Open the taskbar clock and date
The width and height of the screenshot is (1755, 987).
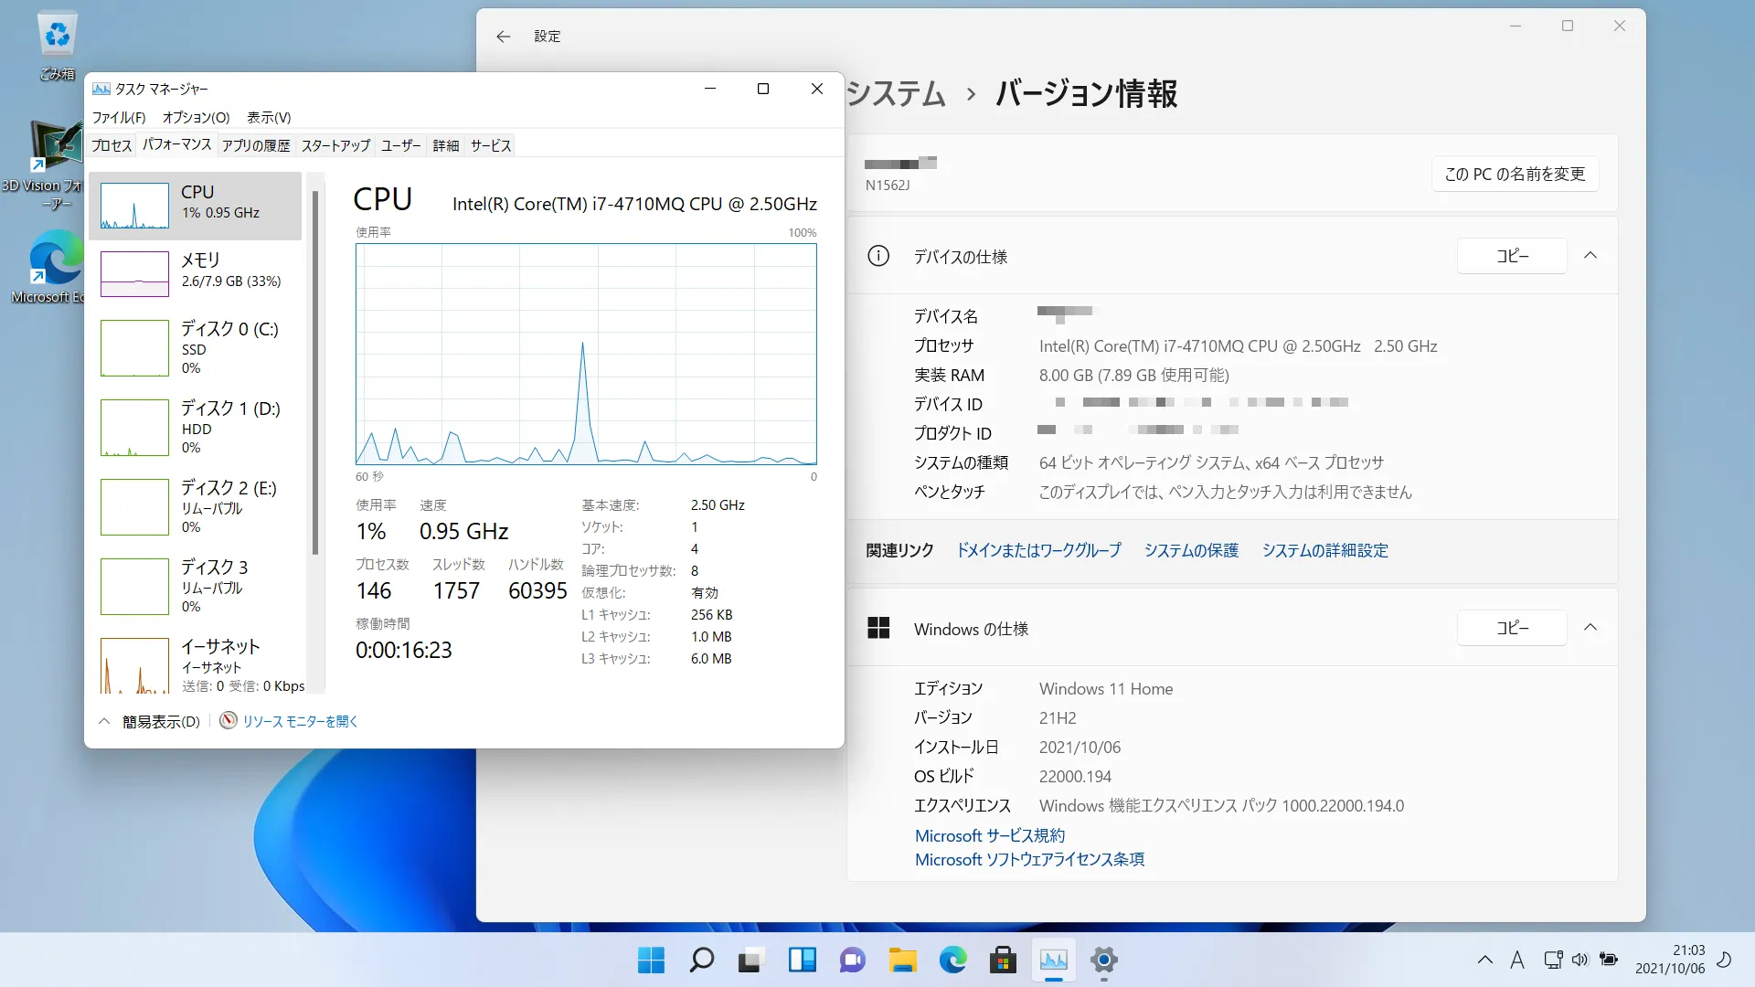click(1670, 960)
